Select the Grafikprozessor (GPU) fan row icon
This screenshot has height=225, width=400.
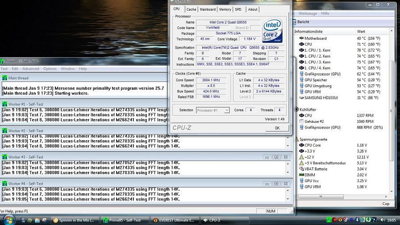(x=301, y=127)
